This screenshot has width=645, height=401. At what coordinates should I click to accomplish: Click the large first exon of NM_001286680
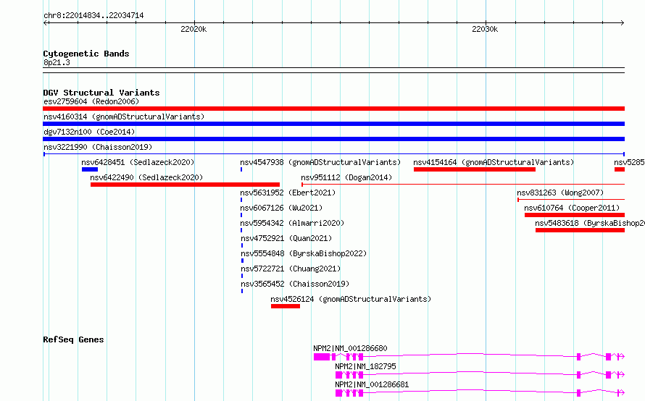click(x=322, y=357)
